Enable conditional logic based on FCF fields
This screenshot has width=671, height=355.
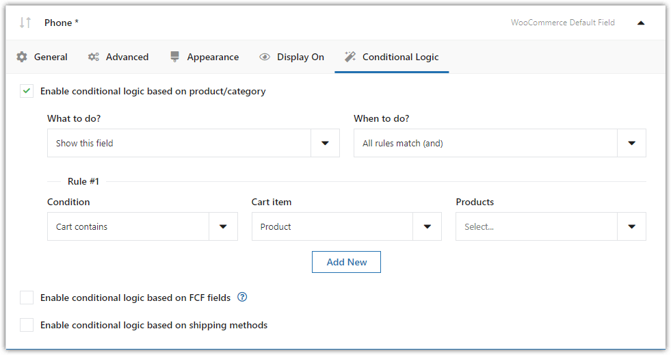pyautogui.click(x=27, y=298)
